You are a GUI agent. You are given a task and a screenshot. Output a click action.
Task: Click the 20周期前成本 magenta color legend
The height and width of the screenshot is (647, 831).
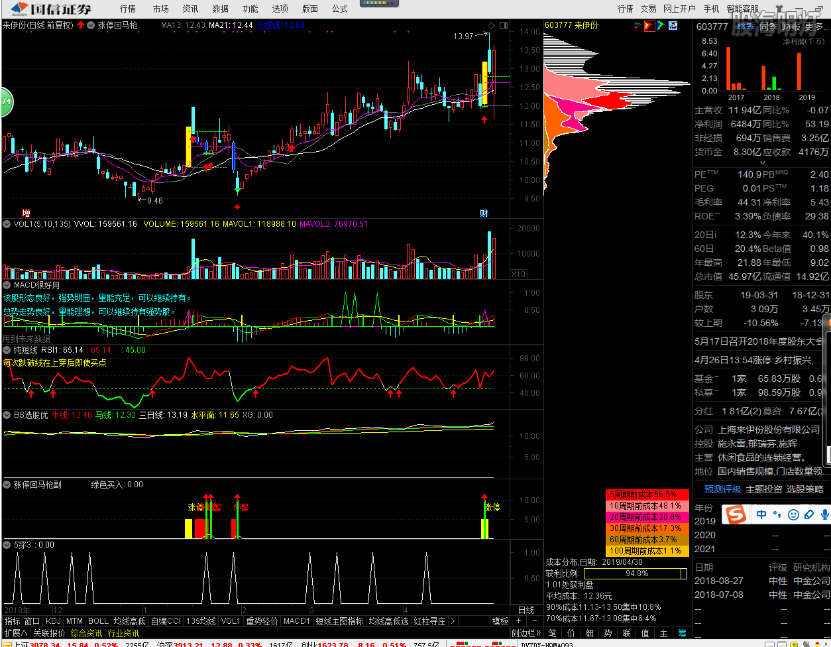tap(647, 517)
